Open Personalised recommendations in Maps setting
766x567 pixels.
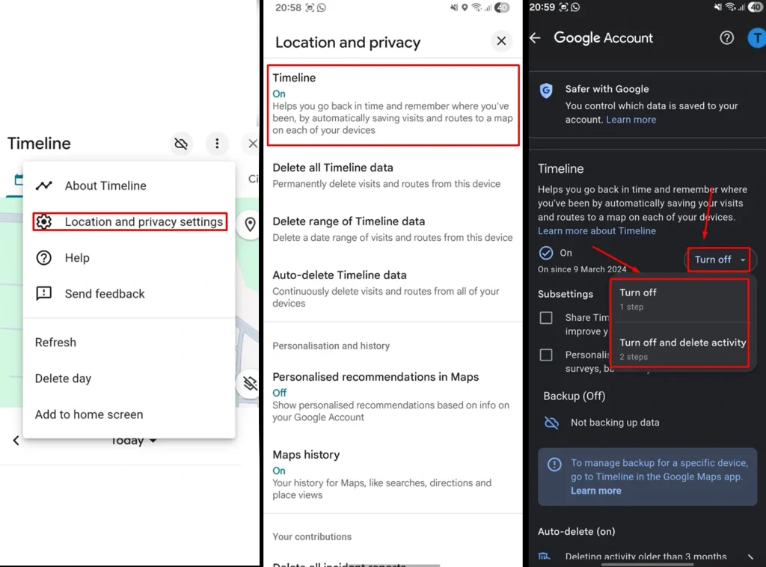tap(393, 396)
